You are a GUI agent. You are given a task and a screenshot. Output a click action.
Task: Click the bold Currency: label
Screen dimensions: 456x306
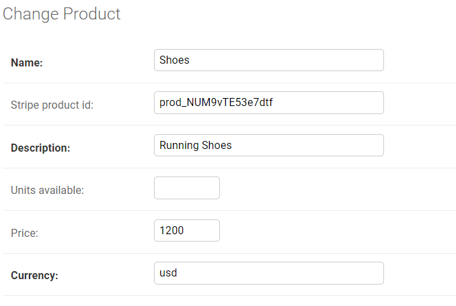coord(34,275)
